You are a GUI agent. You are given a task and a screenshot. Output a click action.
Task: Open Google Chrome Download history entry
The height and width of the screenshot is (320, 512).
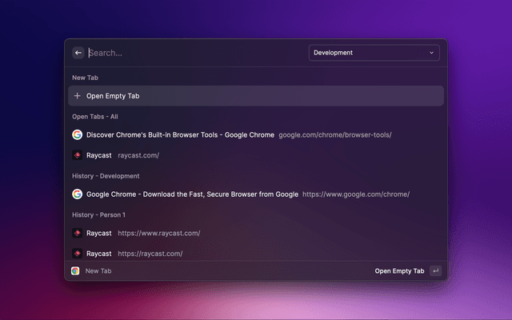click(192, 194)
